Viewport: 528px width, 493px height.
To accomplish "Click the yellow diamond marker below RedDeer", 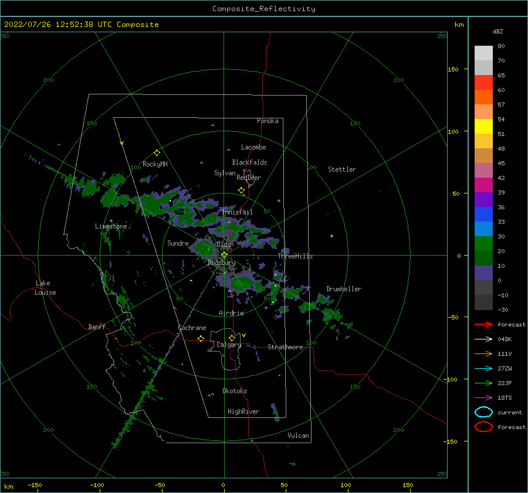I will click(x=242, y=191).
